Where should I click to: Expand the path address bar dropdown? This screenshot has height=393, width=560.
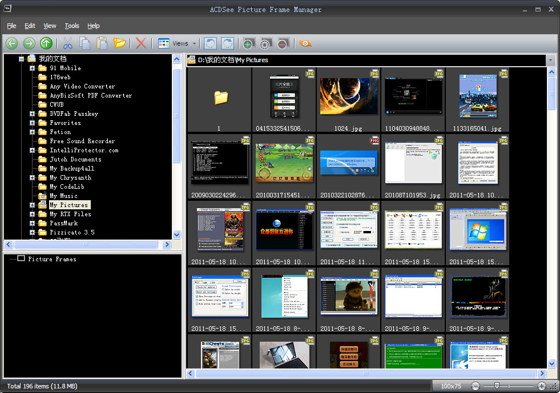[x=550, y=60]
